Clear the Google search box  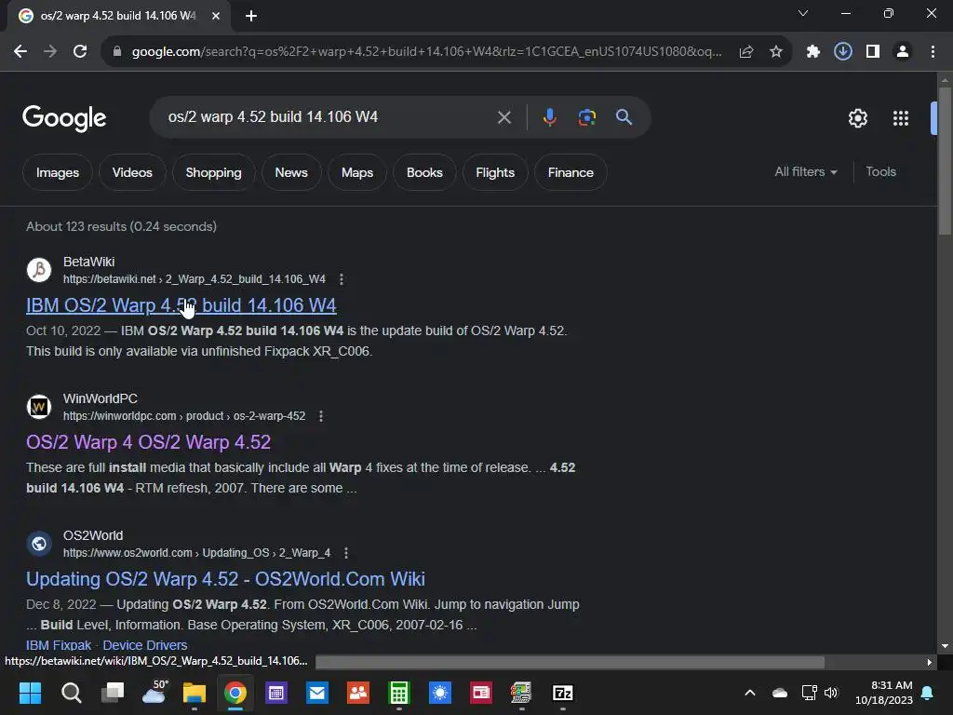tap(503, 117)
